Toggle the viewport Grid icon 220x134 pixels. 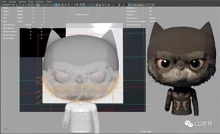pos(28,5)
